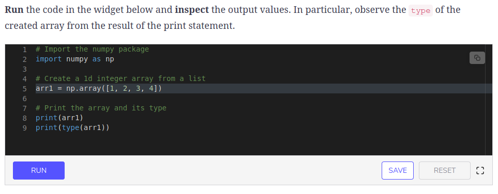Select line number 9 in the gutter
This screenshot has width=498, height=194.
pyautogui.click(x=24, y=128)
